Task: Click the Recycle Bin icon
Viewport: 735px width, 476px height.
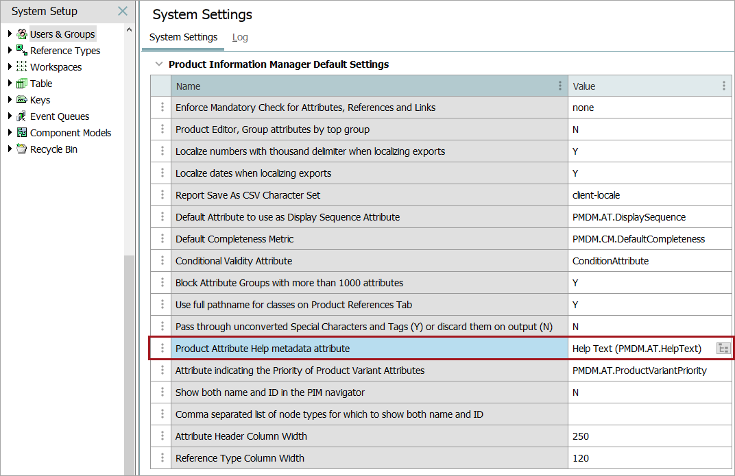Action: point(22,149)
